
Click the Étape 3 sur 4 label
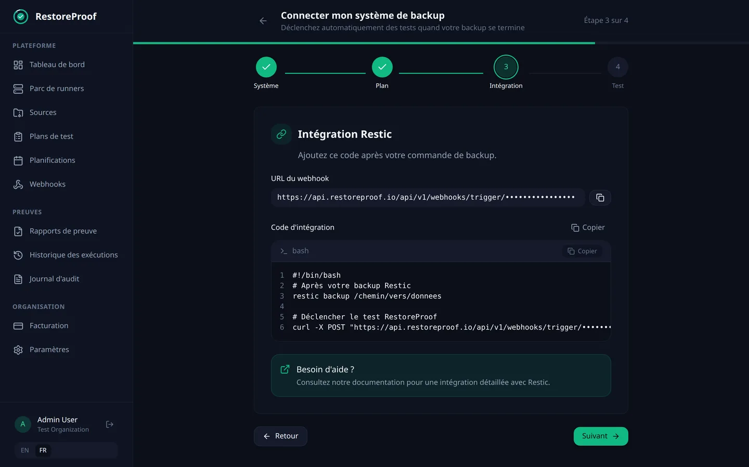pos(606,20)
